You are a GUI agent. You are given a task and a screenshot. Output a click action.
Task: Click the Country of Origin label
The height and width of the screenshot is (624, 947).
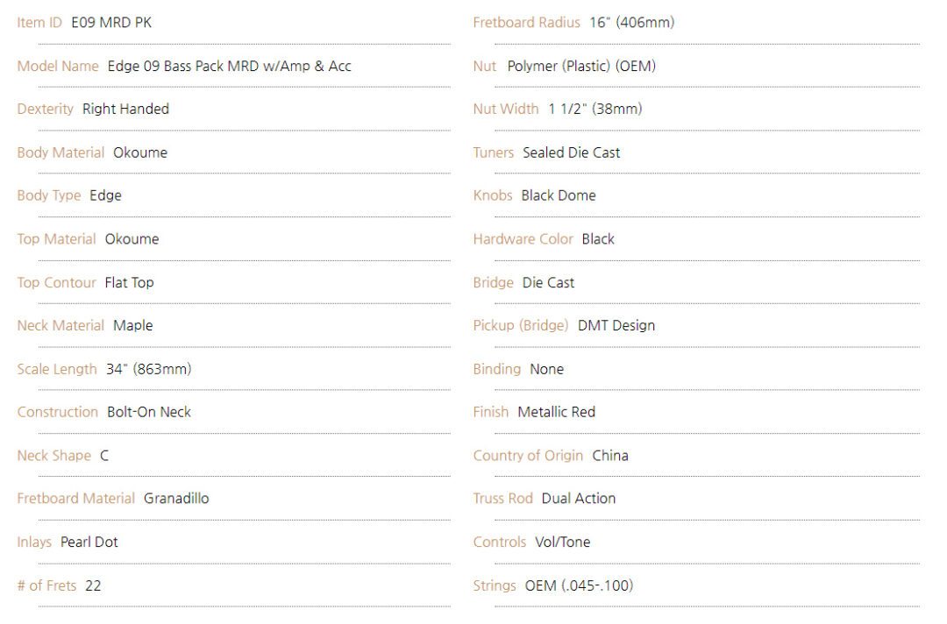coord(528,456)
